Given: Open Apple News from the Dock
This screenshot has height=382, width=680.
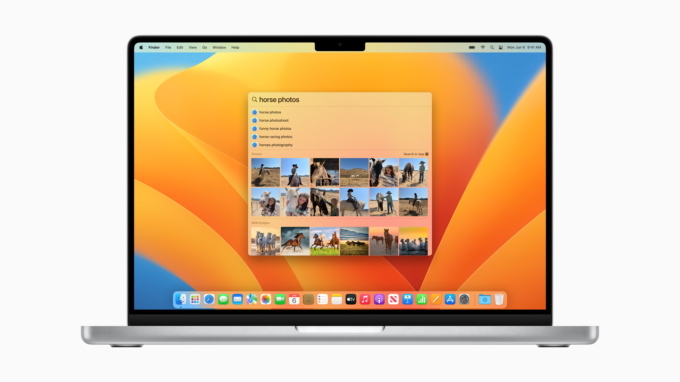Looking at the screenshot, I should [x=393, y=299].
